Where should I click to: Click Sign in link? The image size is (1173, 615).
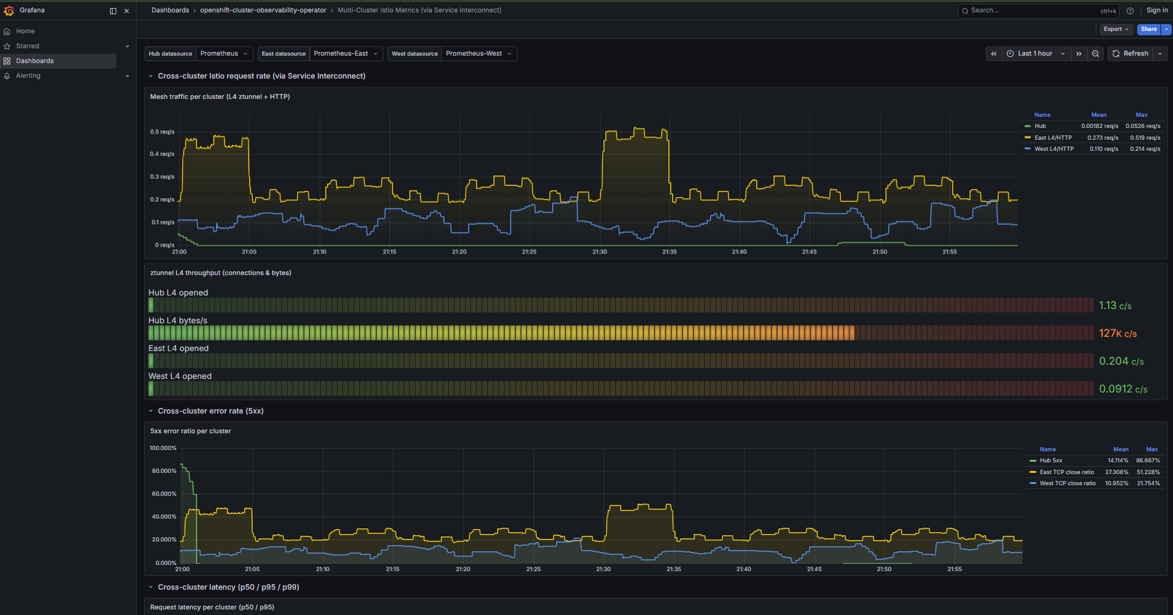[1157, 11]
